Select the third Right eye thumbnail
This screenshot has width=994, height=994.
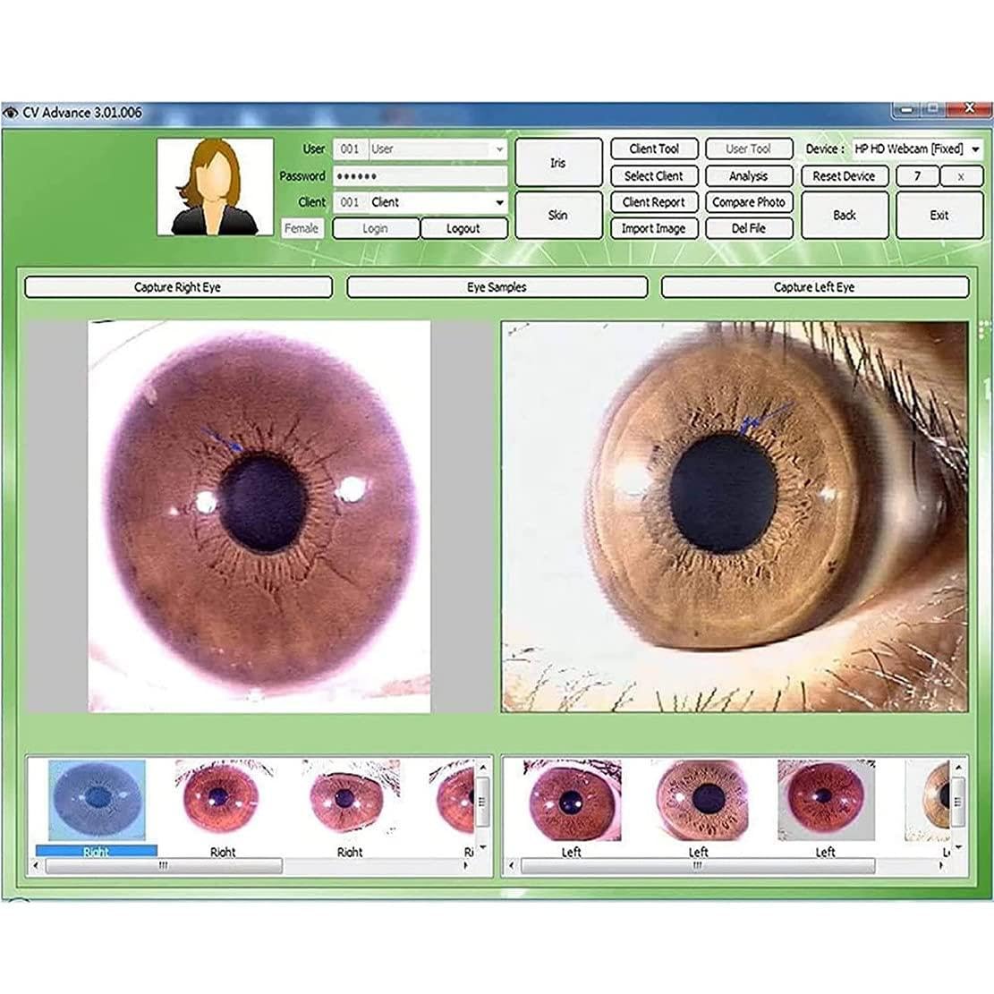(350, 800)
